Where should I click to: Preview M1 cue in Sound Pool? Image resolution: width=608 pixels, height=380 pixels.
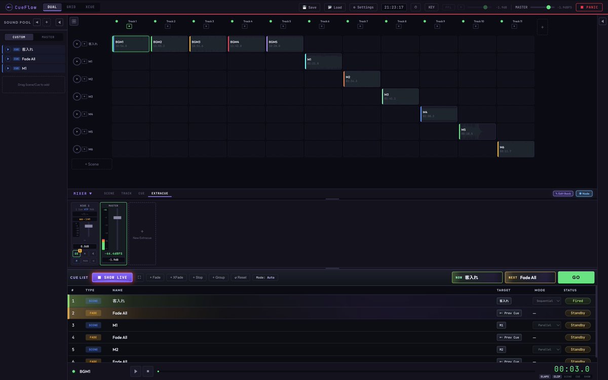pos(8,68)
